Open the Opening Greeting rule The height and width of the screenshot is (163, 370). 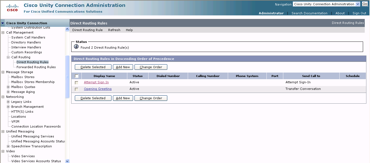pyautogui.click(x=98, y=89)
